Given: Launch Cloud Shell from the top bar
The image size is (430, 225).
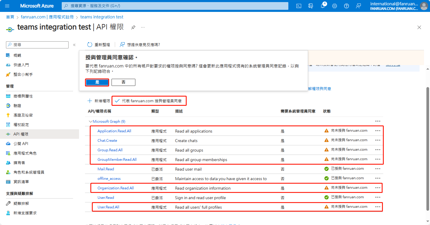Looking at the screenshot, I should click(299, 6).
